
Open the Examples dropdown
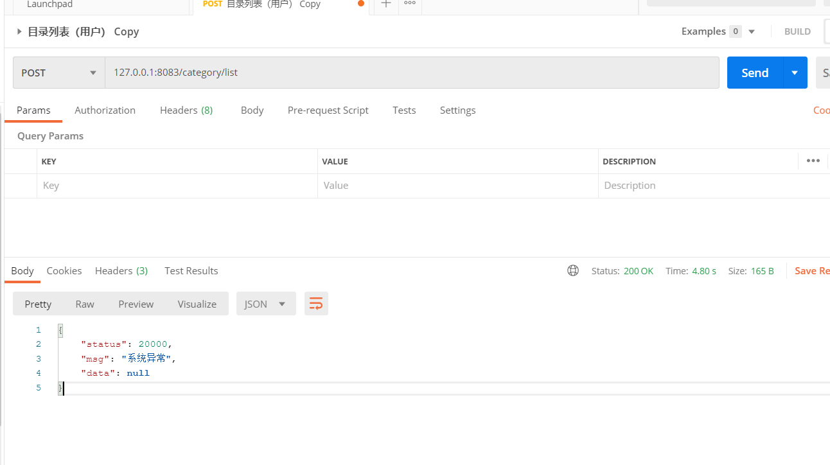click(718, 31)
